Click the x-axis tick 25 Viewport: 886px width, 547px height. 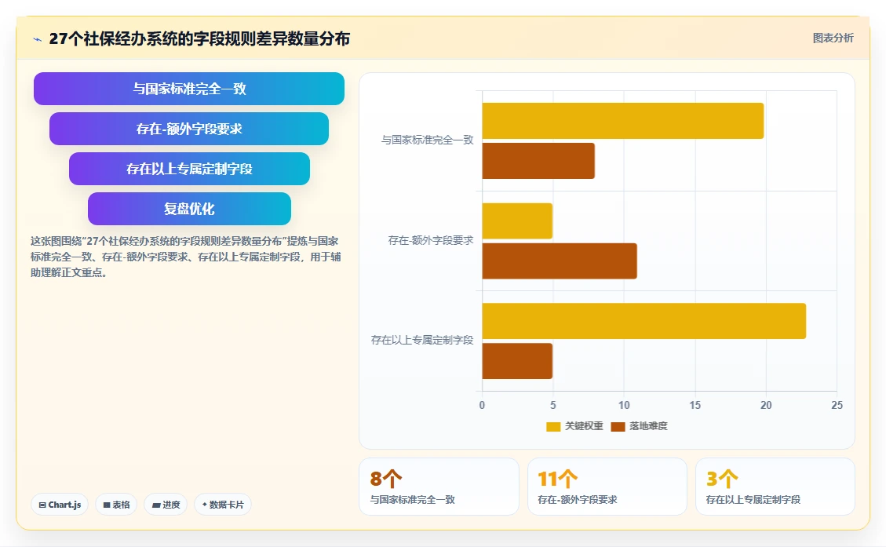837,405
